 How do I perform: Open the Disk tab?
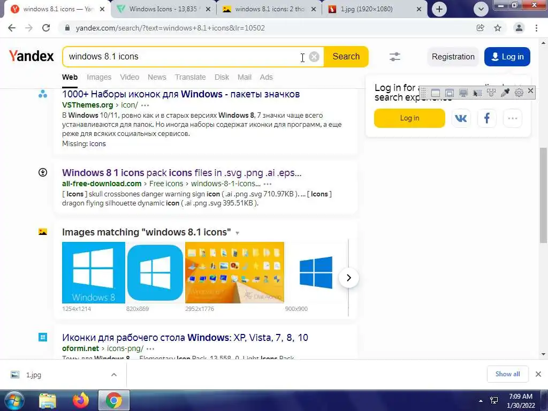click(222, 77)
